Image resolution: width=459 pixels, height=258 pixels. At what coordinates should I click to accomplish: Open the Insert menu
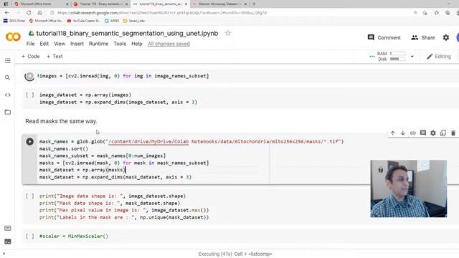77,44
